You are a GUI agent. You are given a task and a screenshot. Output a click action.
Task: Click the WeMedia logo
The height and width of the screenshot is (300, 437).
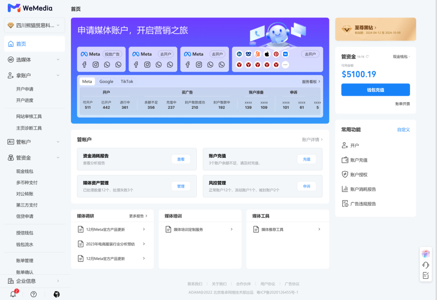coord(30,8)
